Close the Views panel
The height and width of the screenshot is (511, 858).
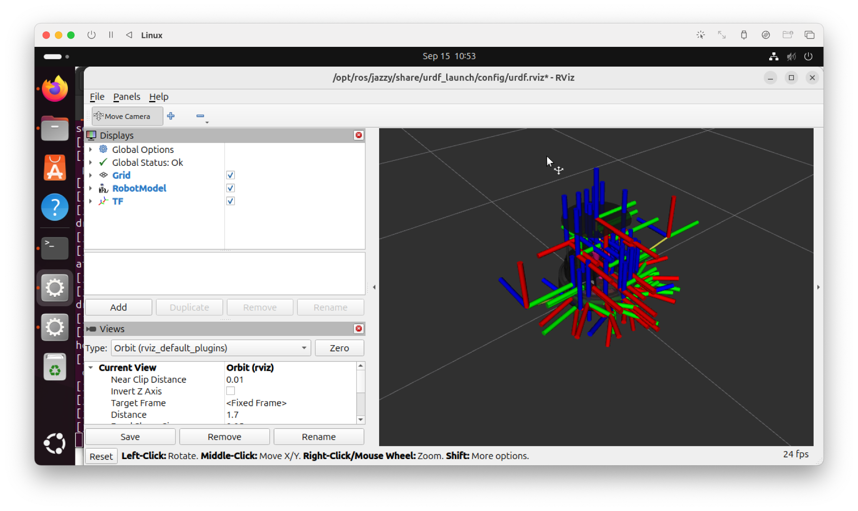click(359, 328)
